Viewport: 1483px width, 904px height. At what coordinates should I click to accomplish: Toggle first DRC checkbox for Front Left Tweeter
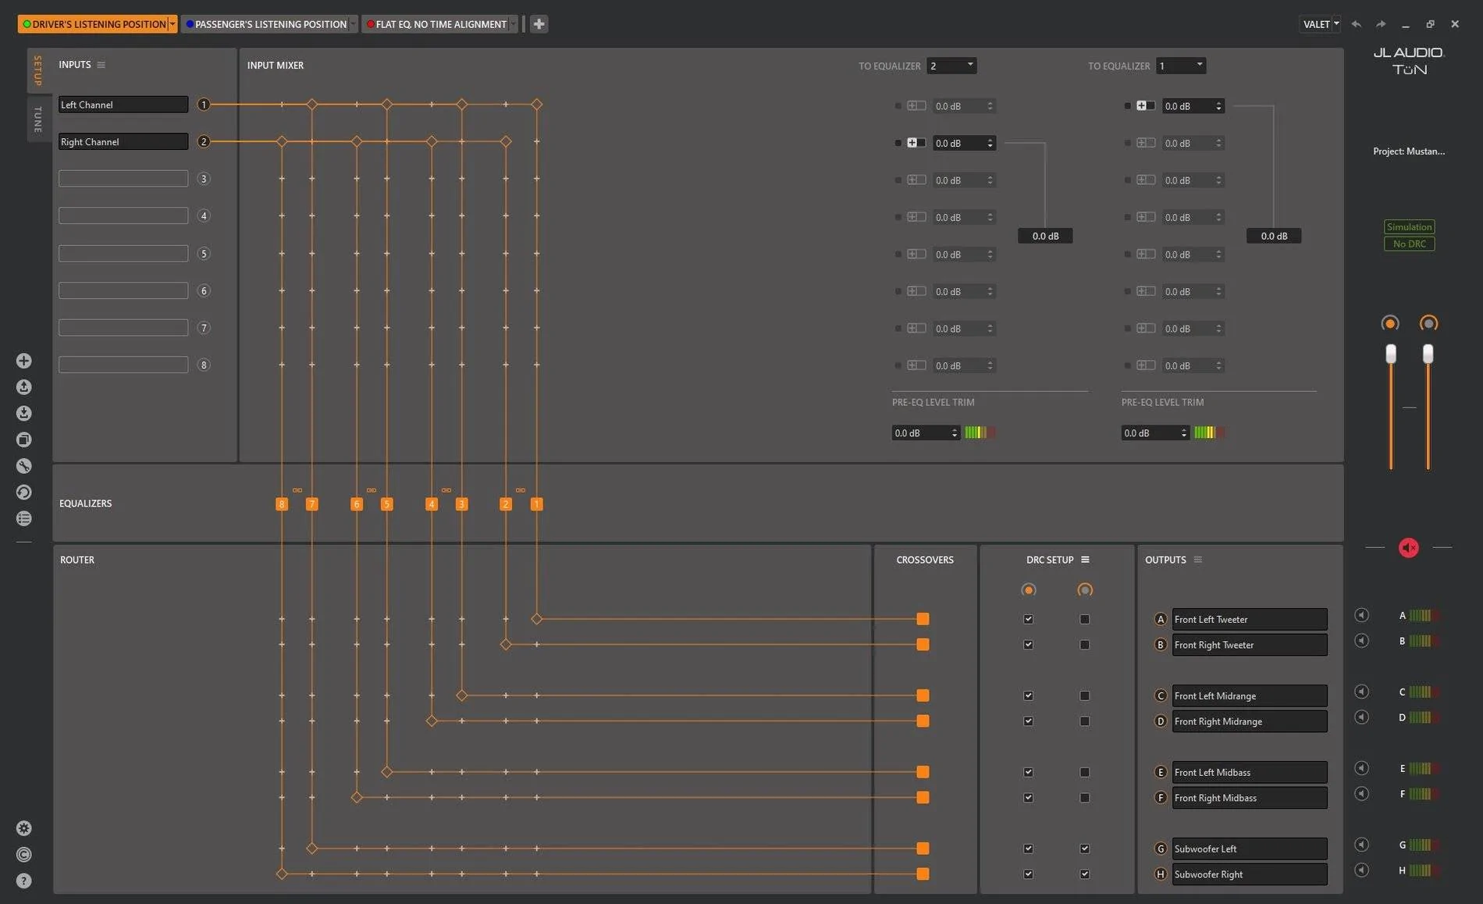[1028, 619]
